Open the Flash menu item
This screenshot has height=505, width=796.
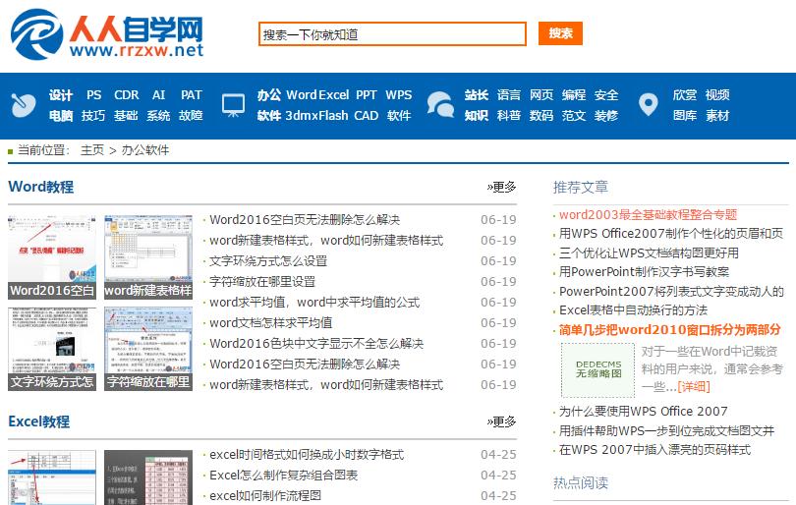point(333,116)
